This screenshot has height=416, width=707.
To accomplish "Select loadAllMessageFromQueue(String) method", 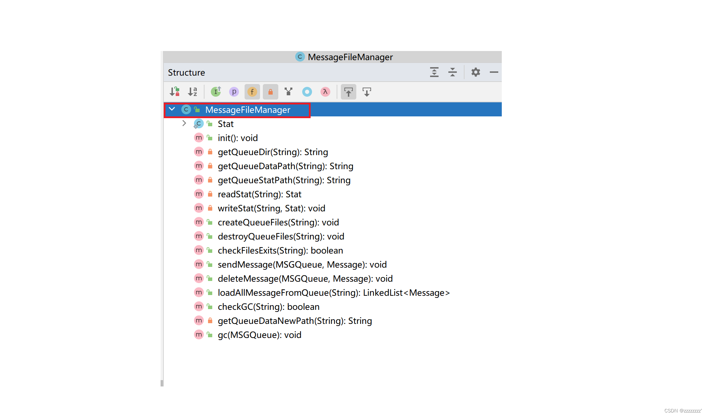I will coord(333,293).
